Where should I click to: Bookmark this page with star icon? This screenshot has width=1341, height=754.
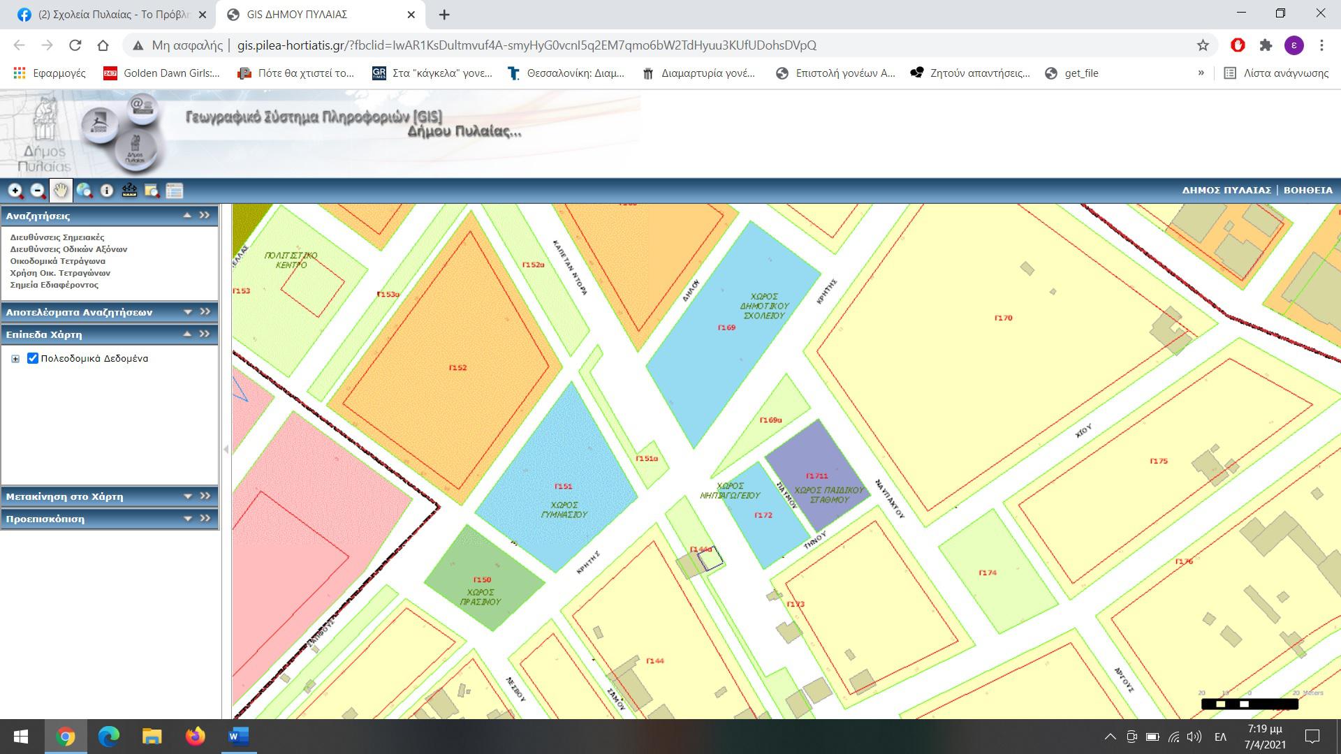click(x=1203, y=45)
